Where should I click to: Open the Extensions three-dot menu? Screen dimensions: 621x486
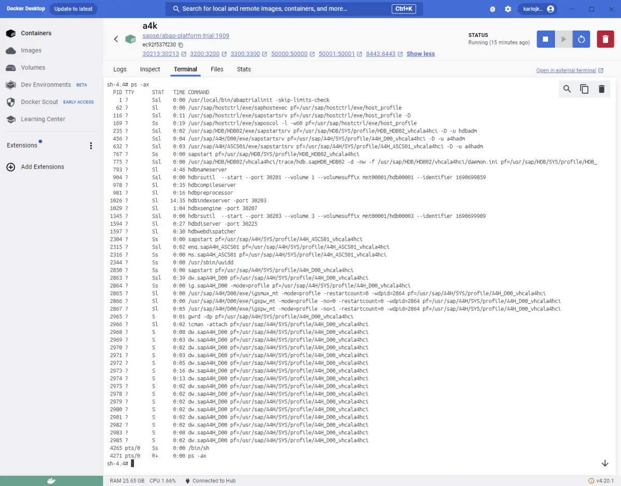91,146
